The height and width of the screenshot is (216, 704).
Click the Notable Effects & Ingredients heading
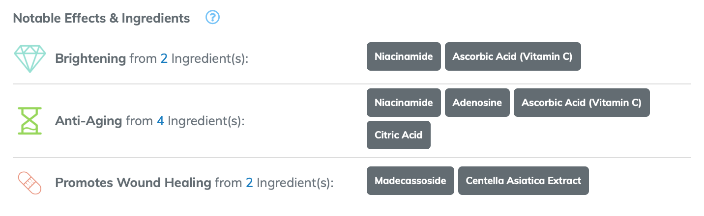101,18
